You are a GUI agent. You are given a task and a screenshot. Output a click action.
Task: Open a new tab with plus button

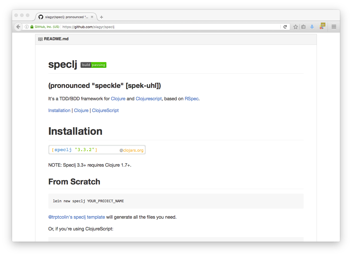102,17
